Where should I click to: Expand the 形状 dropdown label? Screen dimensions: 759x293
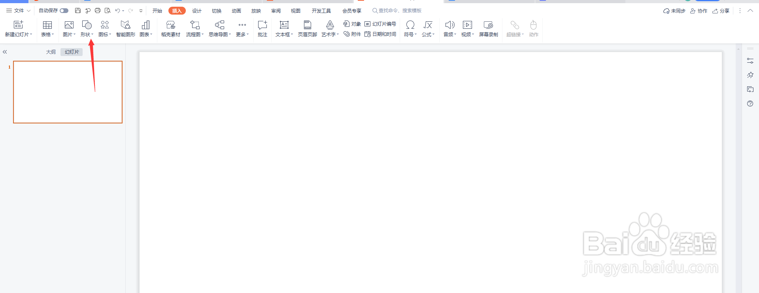click(x=87, y=35)
